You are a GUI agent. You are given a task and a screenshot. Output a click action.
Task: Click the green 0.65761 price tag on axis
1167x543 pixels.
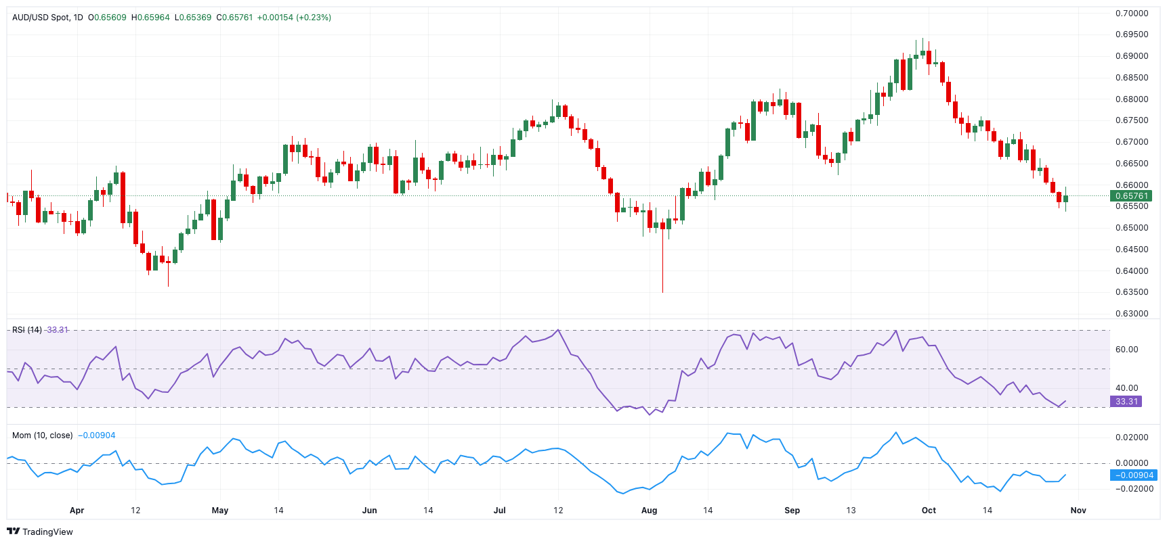click(x=1131, y=196)
